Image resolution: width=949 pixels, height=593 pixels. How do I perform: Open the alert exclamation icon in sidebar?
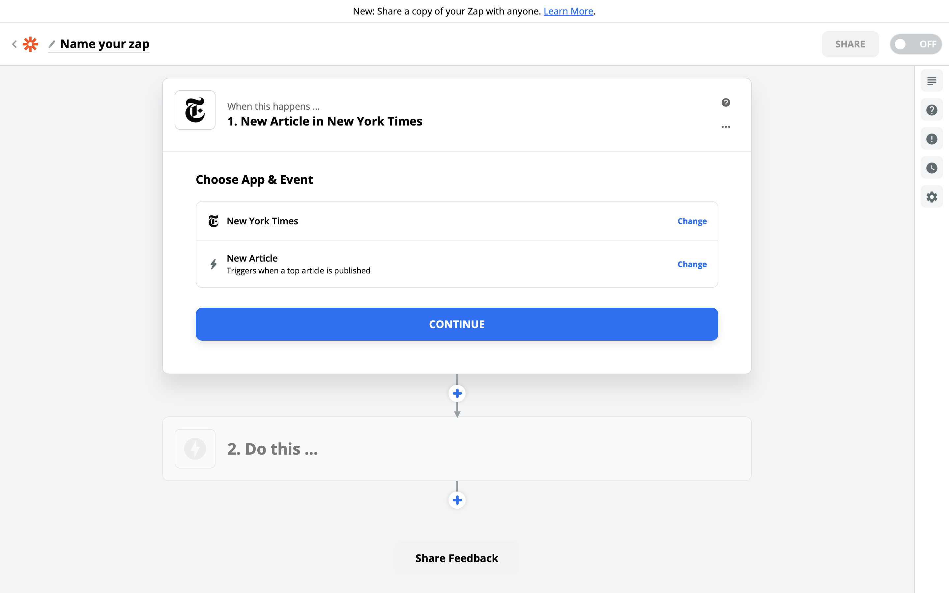point(932,139)
